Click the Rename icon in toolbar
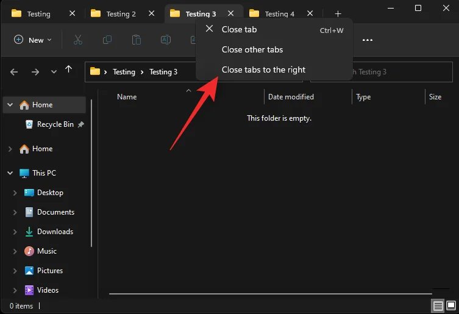Image resolution: width=459 pixels, height=314 pixels. (165, 40)
